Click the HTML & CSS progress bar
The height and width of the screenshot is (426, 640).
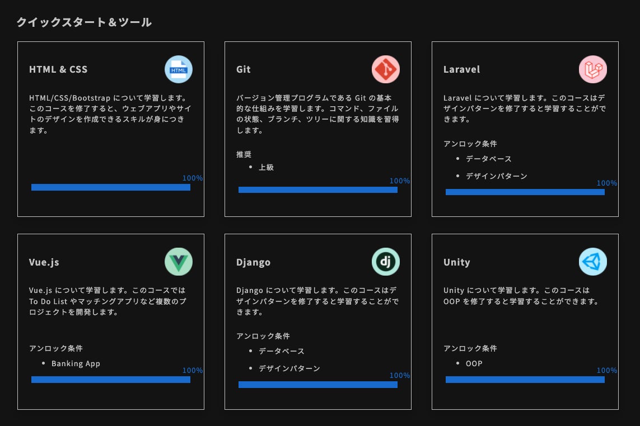pyautogui.click(x=111, y=187)
